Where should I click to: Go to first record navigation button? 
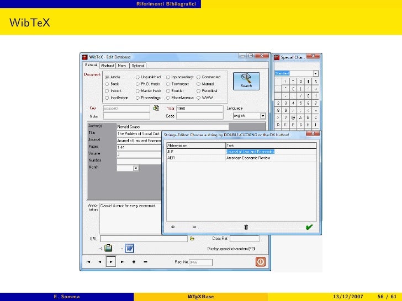point(88,262)
